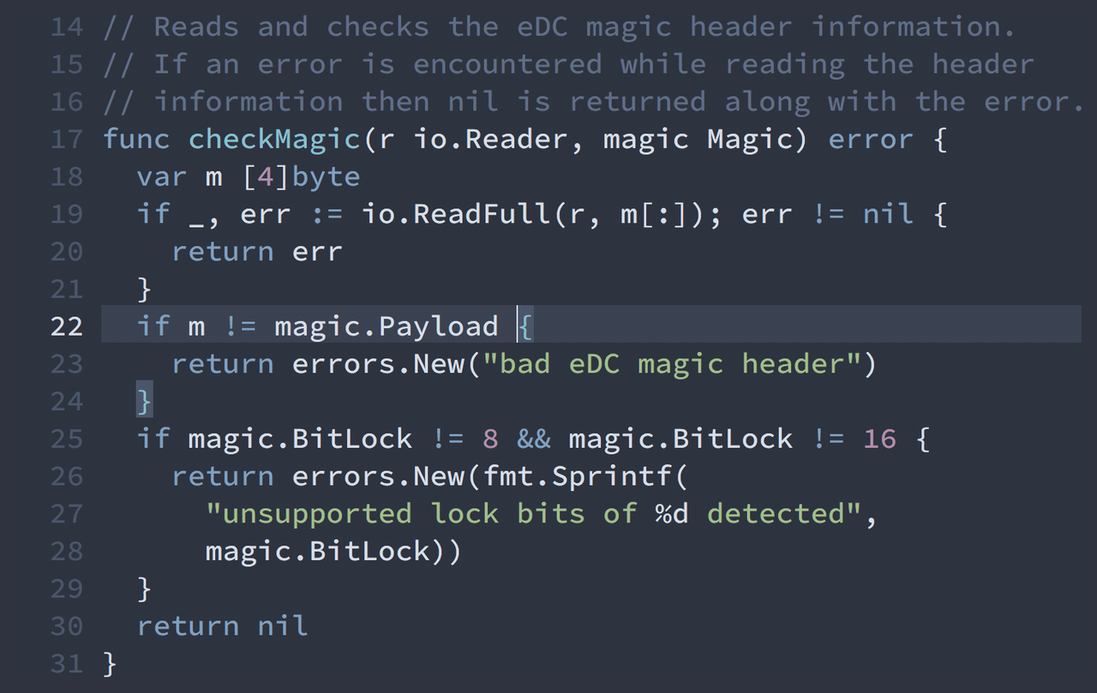Click the && operator on line 25
The image size is (1097, 693).
pyautogui.click(x=534, y=439)
